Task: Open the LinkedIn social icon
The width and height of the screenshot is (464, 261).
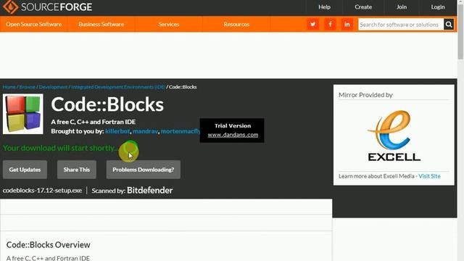Action: [x=347, y=24]
